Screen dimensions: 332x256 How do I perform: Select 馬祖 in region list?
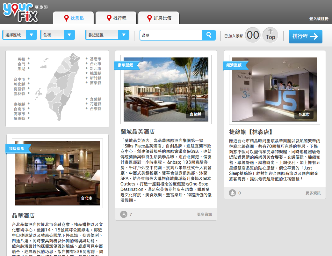[21, 59]
